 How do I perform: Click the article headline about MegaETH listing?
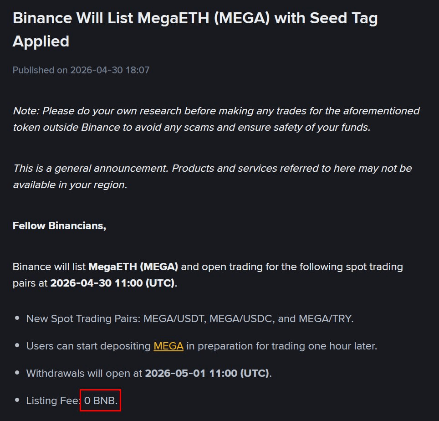point(195,30)
